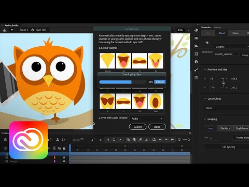Click the play button in timeline controls
The width and height of the screenshot is (249, 187).
click(x=166, y=140)
